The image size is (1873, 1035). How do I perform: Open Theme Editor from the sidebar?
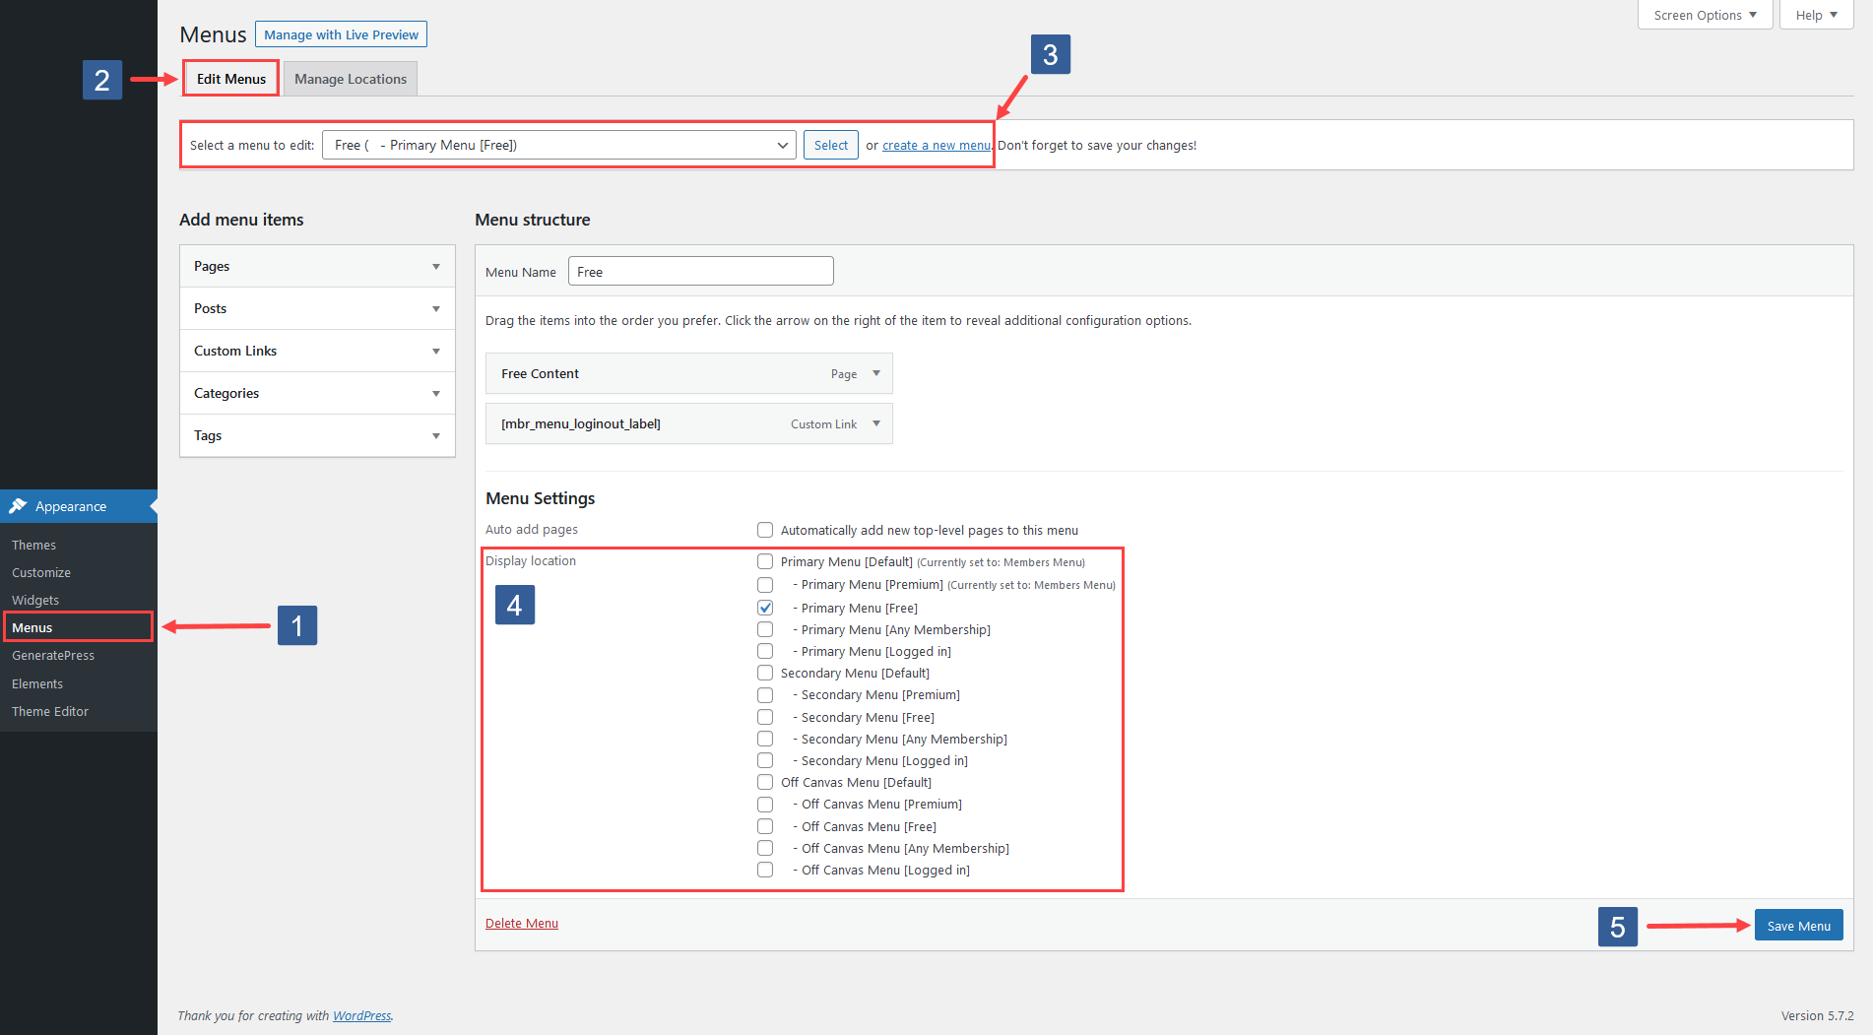pos(49,711)
